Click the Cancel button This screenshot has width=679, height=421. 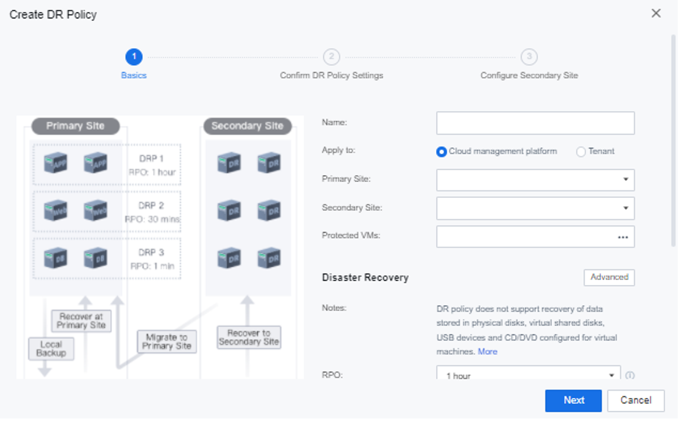coord(635,400)
